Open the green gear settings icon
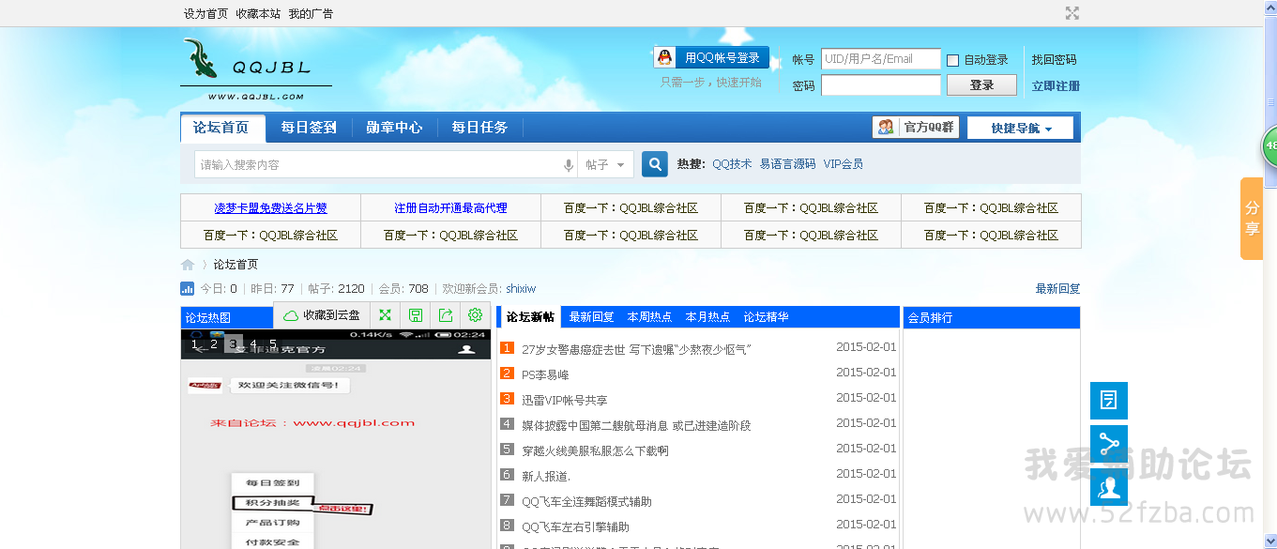Viewport: 1277px width, 549px height. 475,315
